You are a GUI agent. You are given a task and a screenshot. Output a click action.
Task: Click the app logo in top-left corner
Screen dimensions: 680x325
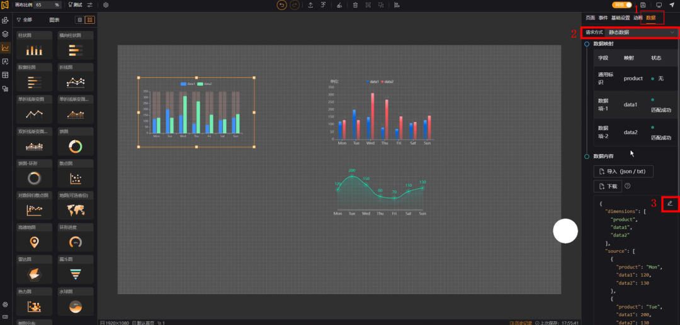click(5, 5)
